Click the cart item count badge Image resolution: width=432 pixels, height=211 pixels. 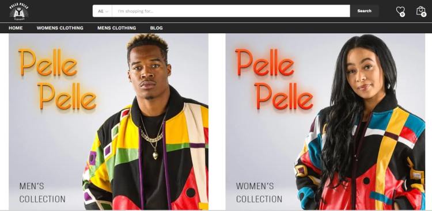(x=423, y=14)
